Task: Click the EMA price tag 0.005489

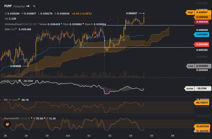Action: tap(202, 44)
